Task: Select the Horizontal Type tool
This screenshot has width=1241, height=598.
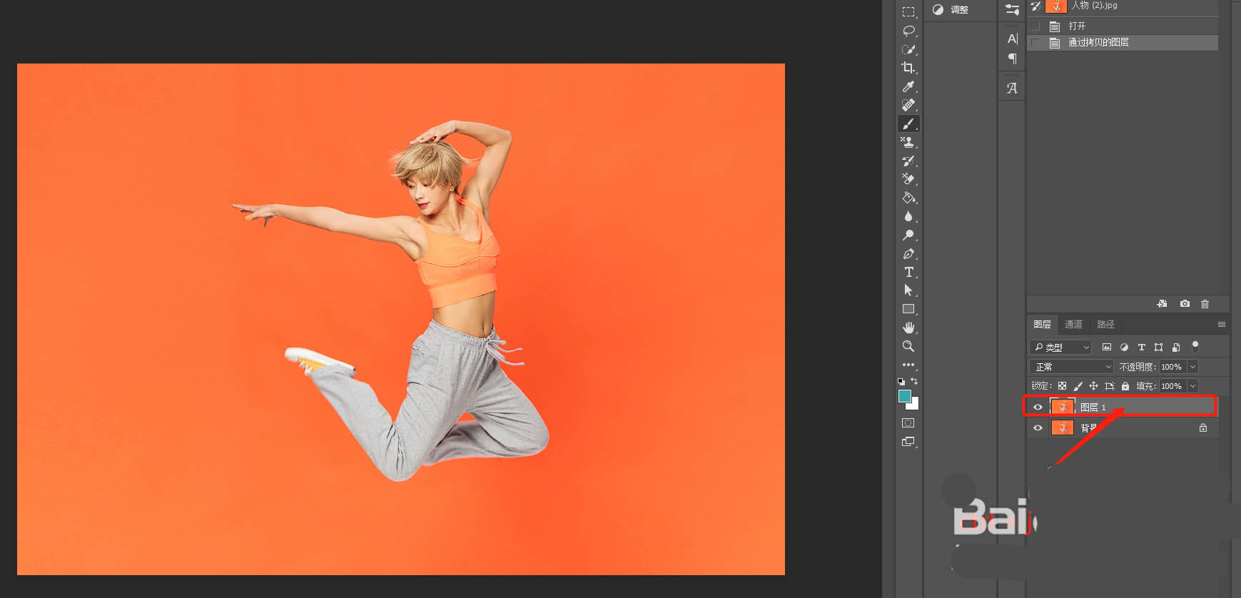Action: 908,272
